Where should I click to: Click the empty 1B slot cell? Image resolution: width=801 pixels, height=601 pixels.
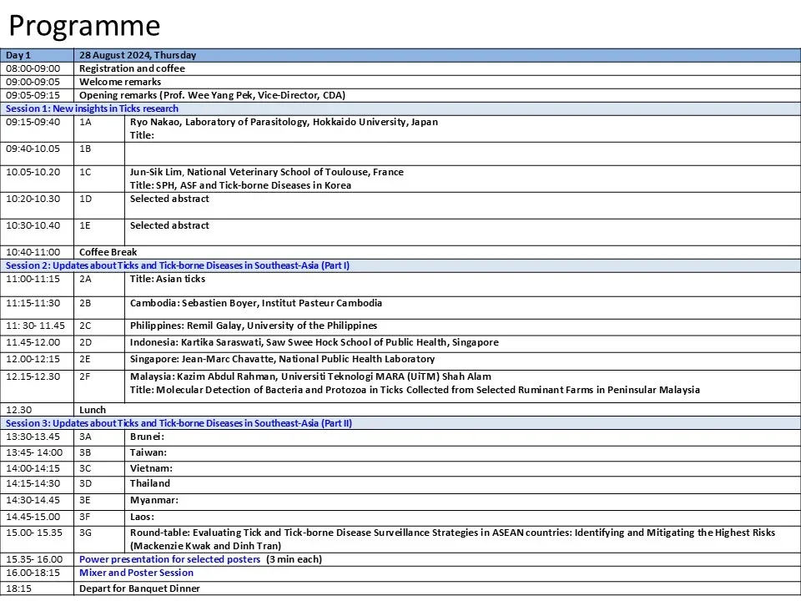[x=462, y=154]
